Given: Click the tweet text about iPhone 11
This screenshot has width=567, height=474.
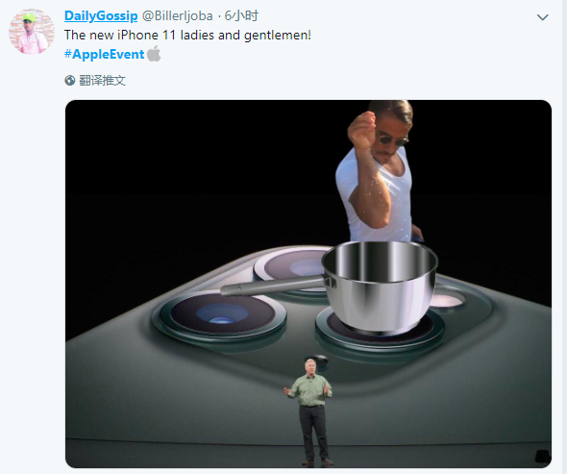Looking at the screenshot, I should tap(187, 36).
